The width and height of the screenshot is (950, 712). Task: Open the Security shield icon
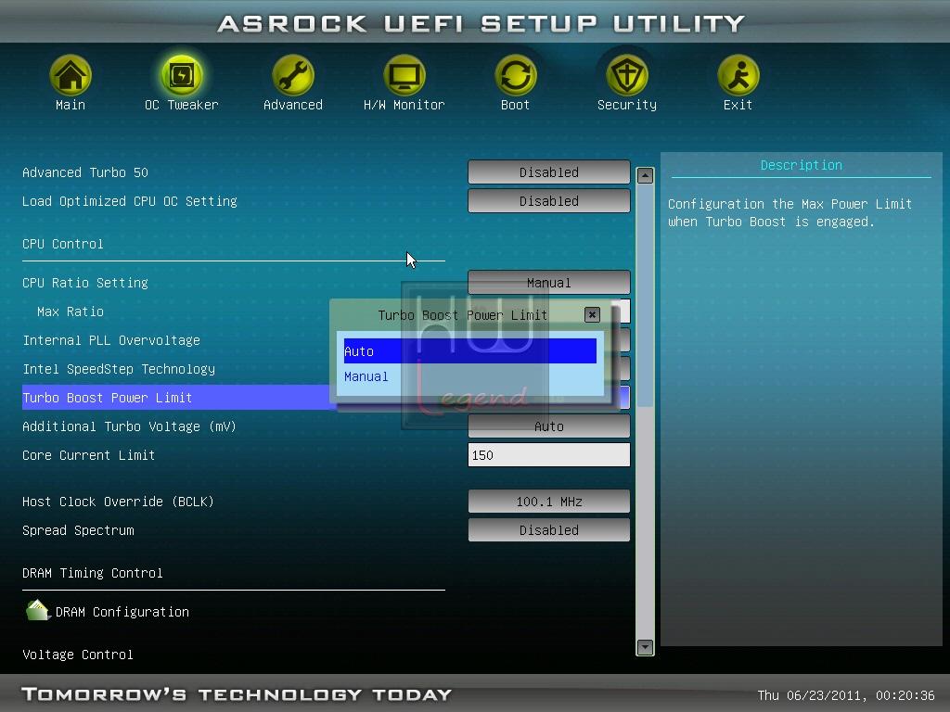(627, 75)
